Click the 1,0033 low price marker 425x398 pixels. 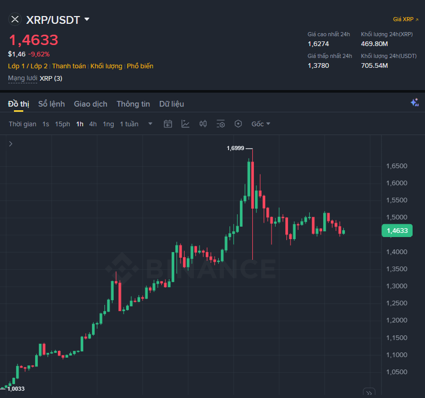click(16, 389)
